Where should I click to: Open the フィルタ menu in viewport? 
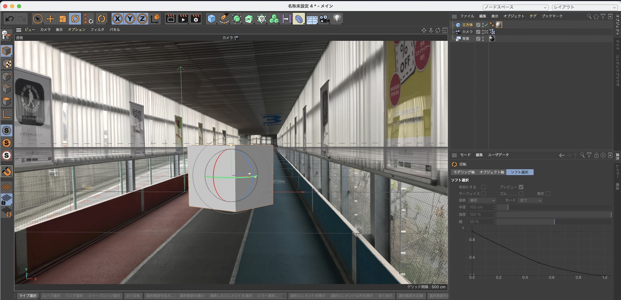[97, 29]
